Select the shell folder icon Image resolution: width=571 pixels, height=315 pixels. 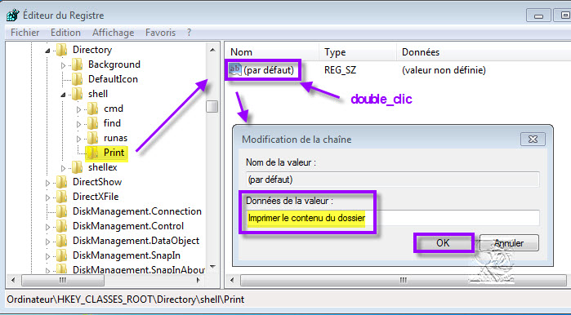coord(77,94)
